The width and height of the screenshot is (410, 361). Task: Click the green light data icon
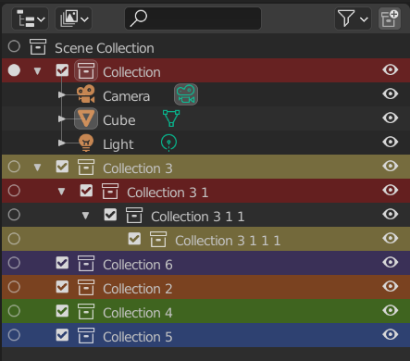168,143
